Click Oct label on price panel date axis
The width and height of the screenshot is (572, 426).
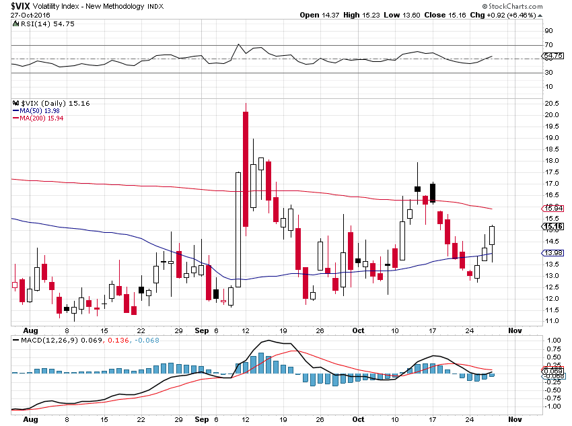point(358,330)
